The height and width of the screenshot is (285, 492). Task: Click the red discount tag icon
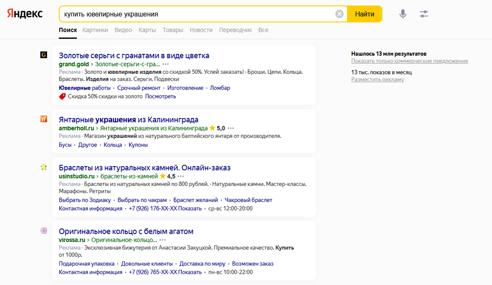point(62,96)
